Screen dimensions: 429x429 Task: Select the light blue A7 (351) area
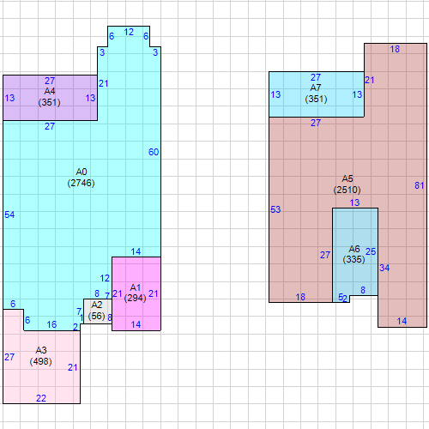click(317, 94)
